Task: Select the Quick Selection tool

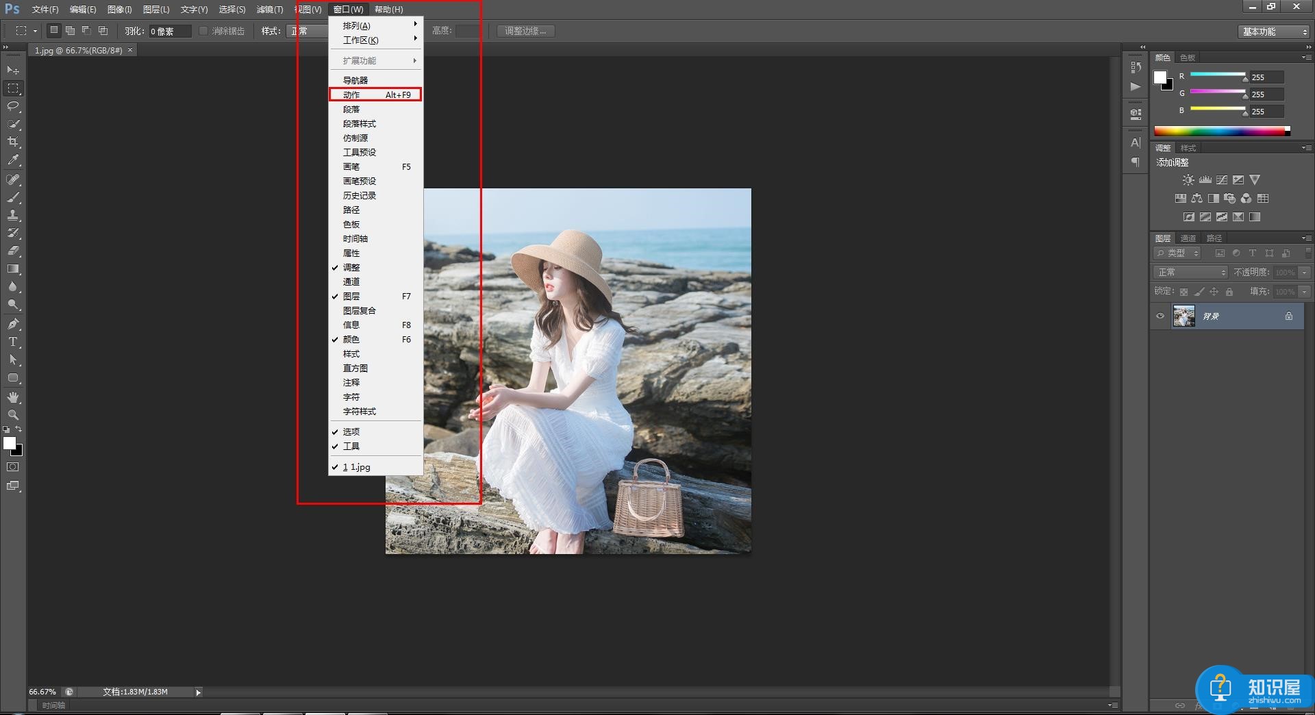Action: coord(13,124)
